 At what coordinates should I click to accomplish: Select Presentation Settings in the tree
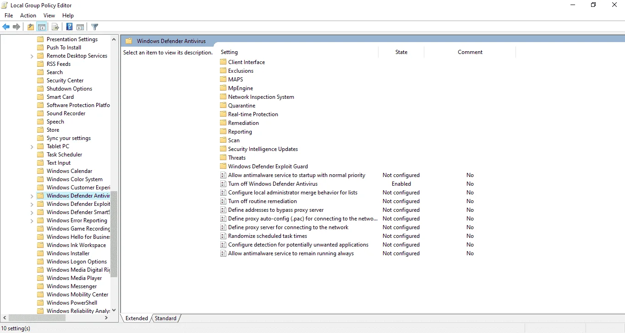(x=72, y=39)
